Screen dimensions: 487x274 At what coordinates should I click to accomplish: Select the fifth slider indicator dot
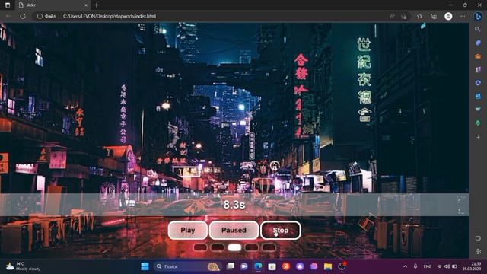tap(269, 247)
